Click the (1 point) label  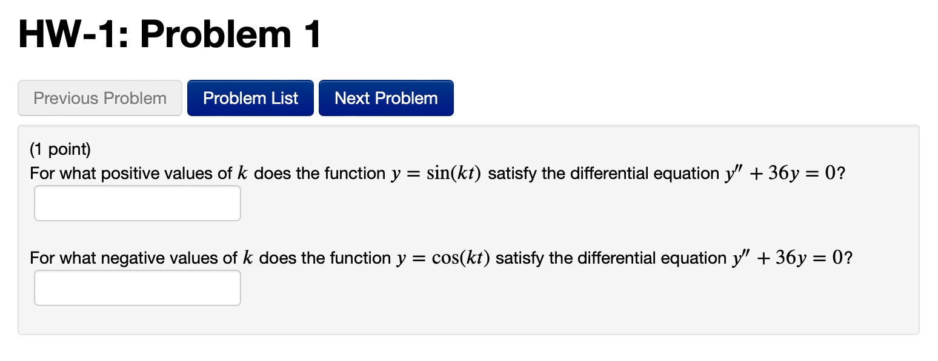coord(59,149)
